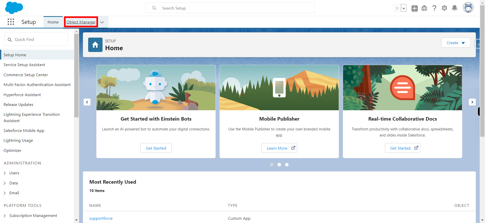Open the App Launcher grid icon

tap(11, 22)
